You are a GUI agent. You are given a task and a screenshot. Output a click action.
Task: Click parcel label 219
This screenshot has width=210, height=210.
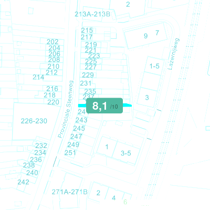(x=91, y=45)
